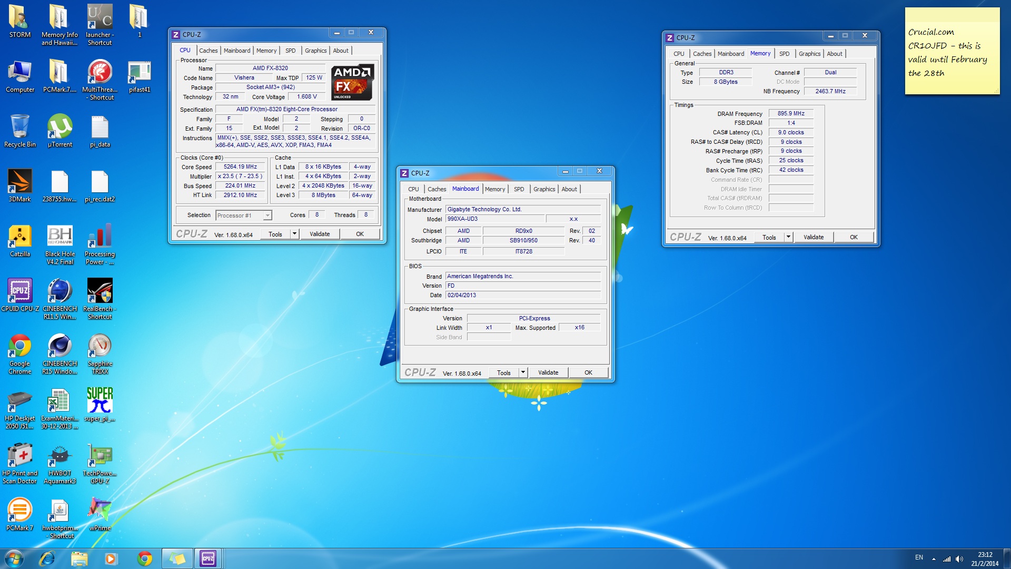Switch to Mainboard tab in Memory window
The image size is (1011, 569).
730,54
